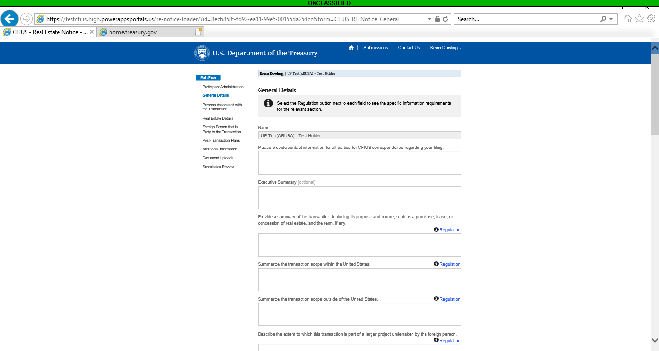Image resolution: width=659 pixels, height=351 pixels.
Task: Click the info icon in the instruction box
Action: 268,103
